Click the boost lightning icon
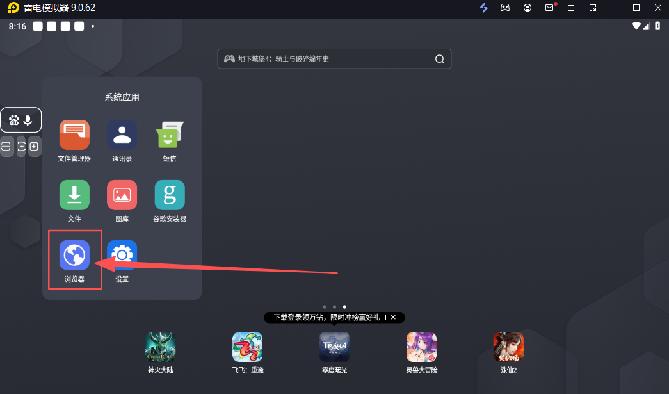The height and width of the screenshot is (394, 669). (484, 8)
